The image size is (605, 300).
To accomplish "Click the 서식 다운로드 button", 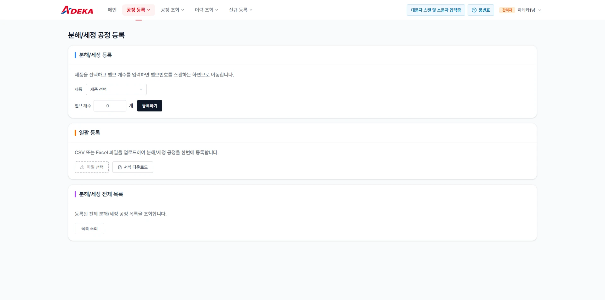I will coord(133,167).
